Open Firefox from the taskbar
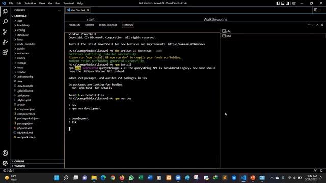The image size is (326, 183). (x=122, y=178)
